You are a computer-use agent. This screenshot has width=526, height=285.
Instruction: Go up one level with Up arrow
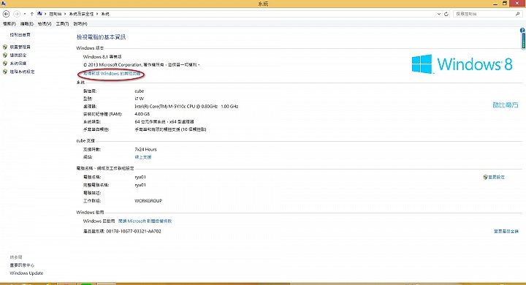point(32,14)
